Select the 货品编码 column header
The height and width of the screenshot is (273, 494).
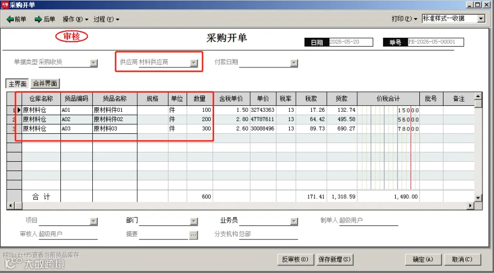tap(76, 99)
